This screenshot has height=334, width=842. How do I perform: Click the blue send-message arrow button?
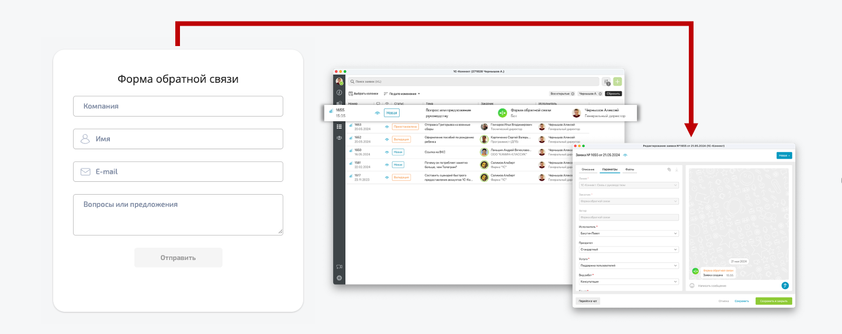(x=785, y=286)
